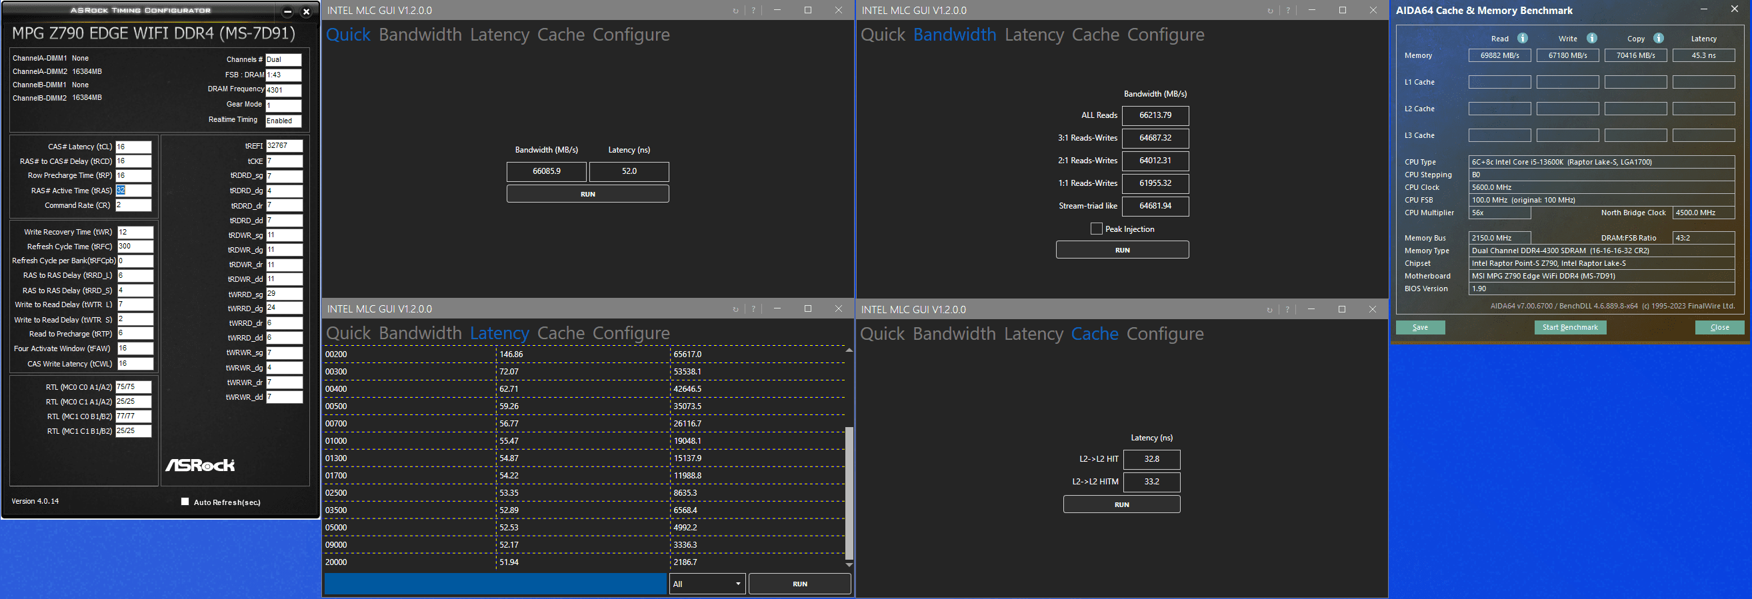Click the Write info icon in AIDA64
This screenshot has width=1752, height=599.
tap(1591, 38)
